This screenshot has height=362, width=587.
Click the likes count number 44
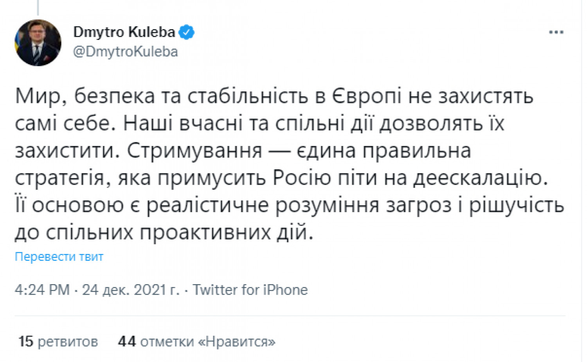click(x=127, y=342)
